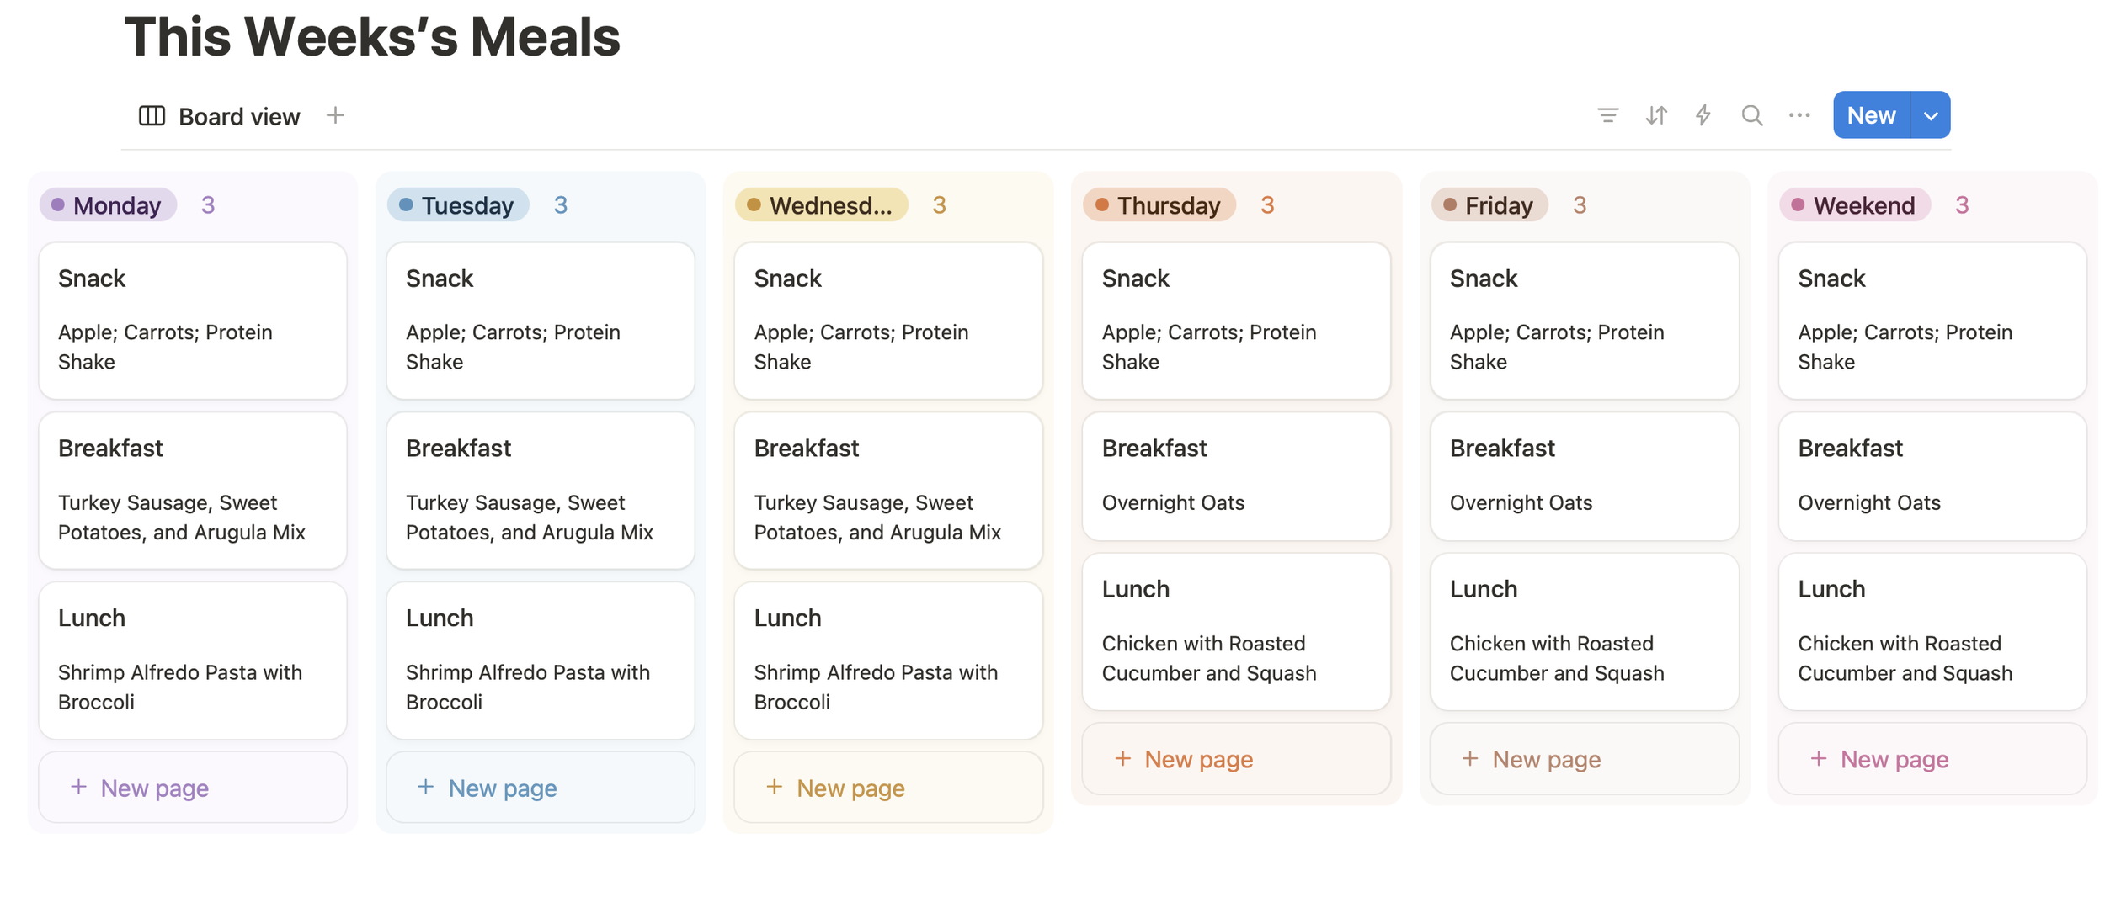
Task: Add a new view with plus icon
Action: tap(335, 115)
